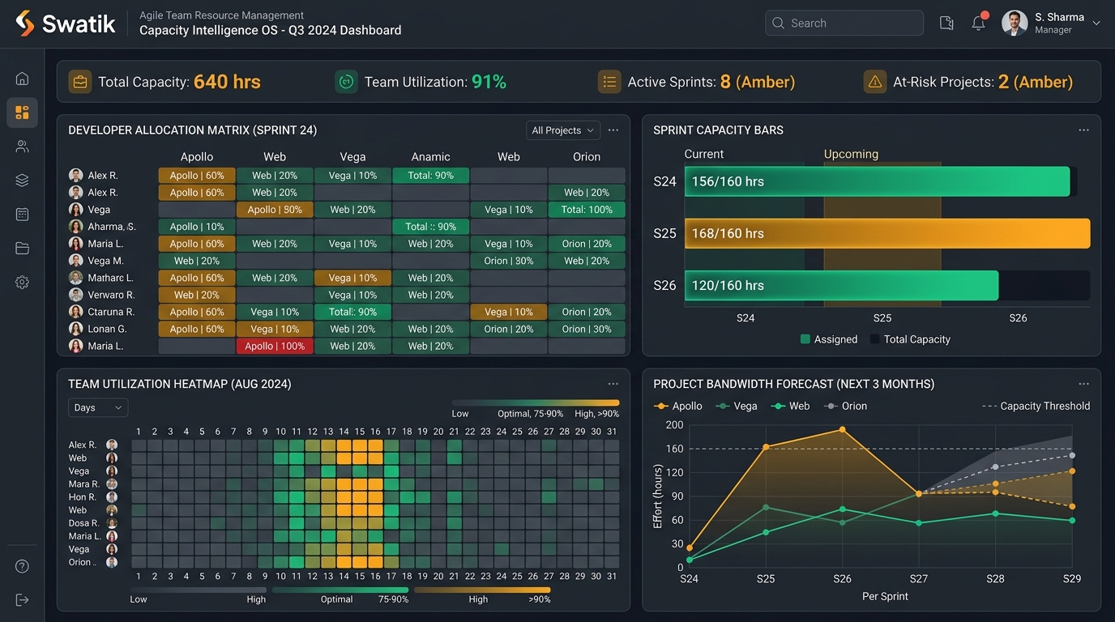1115x622 pixels.
Task: Click the S24 156/160 hrs bar
Action: (878, 181)
